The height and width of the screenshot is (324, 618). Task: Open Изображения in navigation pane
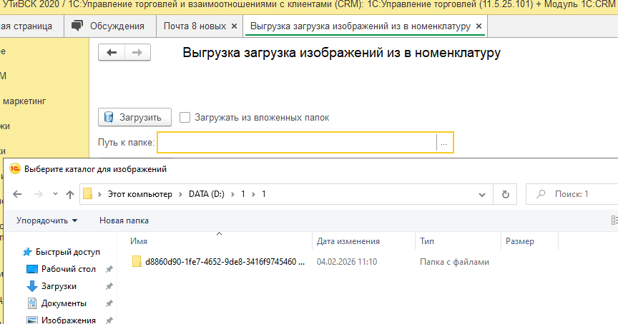[x=61, y=320]
